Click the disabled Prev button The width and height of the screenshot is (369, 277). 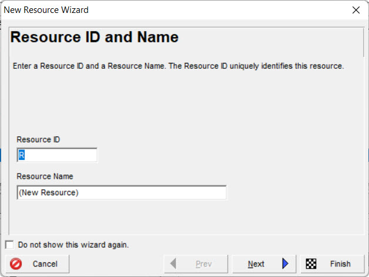point(196,264)
